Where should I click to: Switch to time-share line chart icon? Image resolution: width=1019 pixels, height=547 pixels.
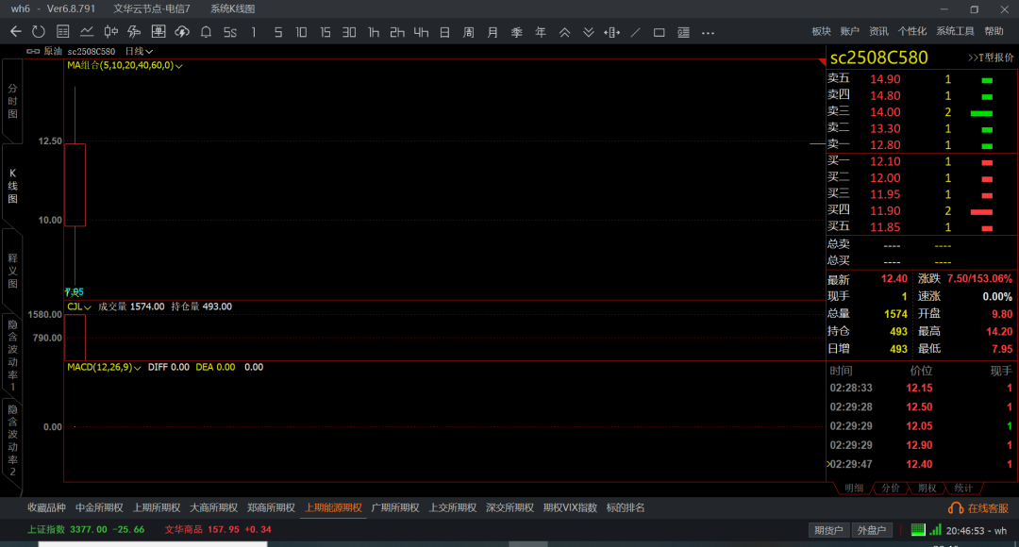click(87, 32)
